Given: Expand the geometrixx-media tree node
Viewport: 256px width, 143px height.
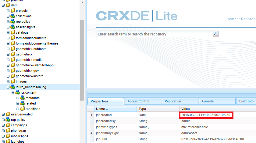Looking at the screenshot, I should click(x=8, y=60).
